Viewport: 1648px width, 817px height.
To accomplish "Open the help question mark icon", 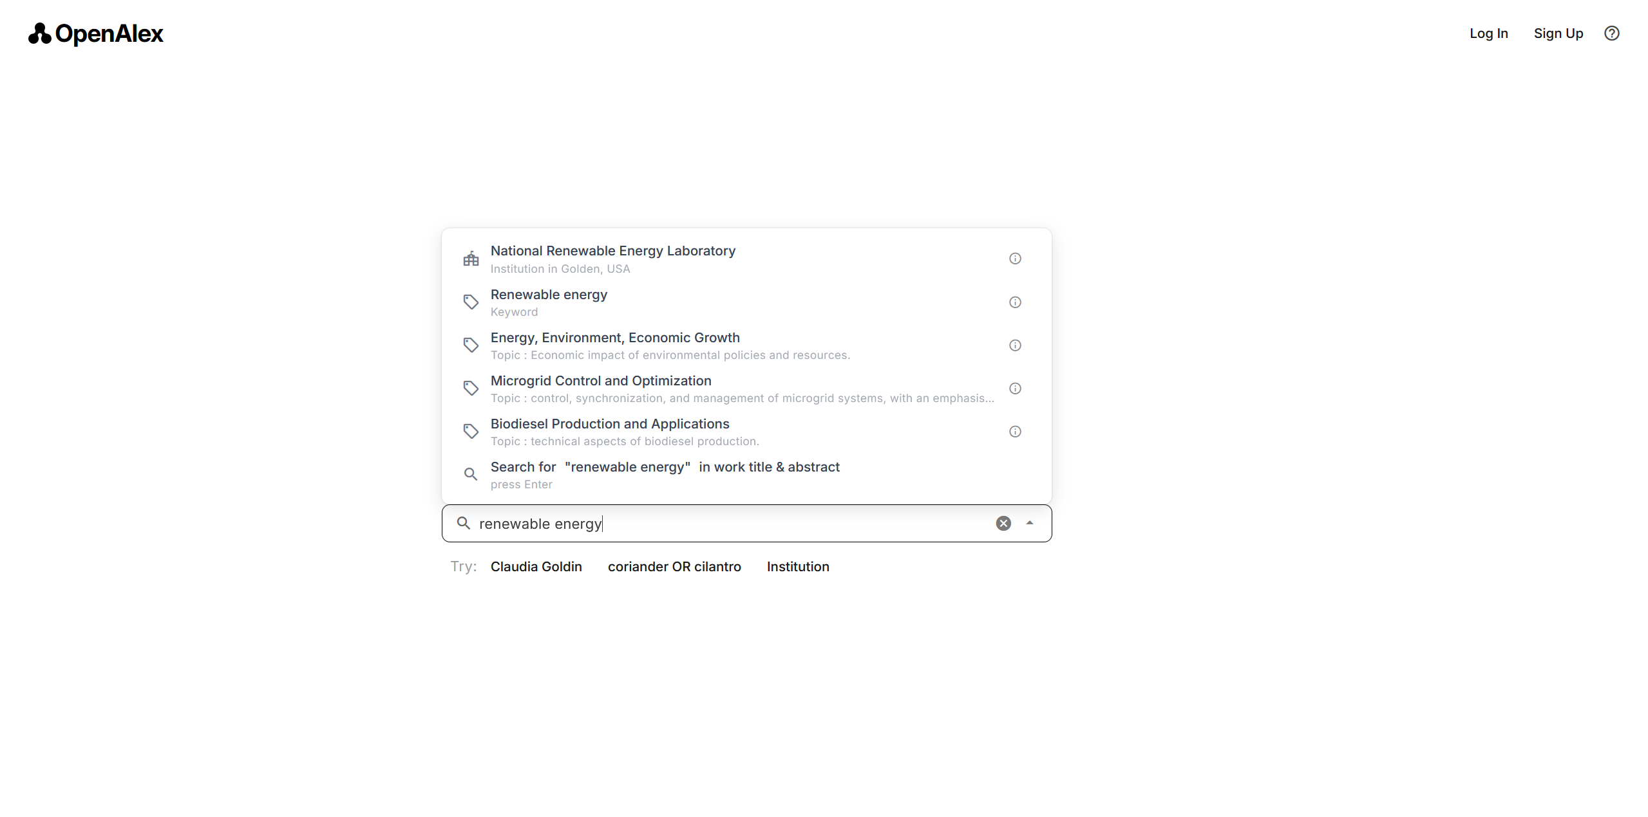I will pos(1611,33).
